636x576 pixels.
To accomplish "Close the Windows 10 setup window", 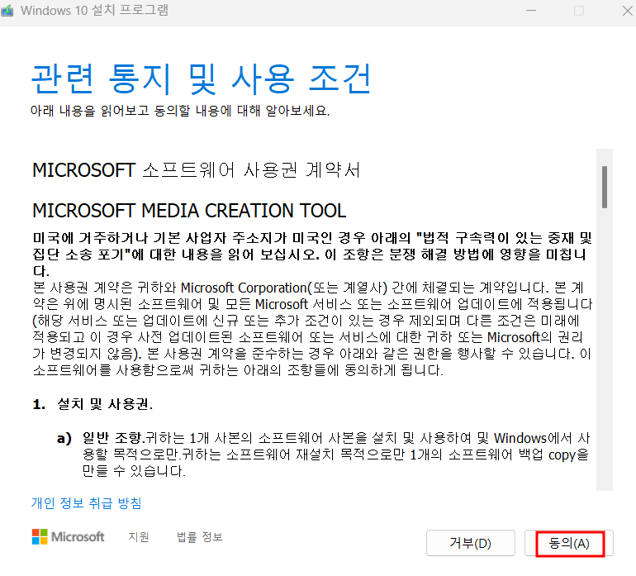I will (x=628, y=11).
